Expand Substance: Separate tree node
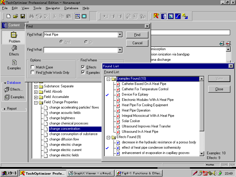The image size is (236, 177). (36, 87)
